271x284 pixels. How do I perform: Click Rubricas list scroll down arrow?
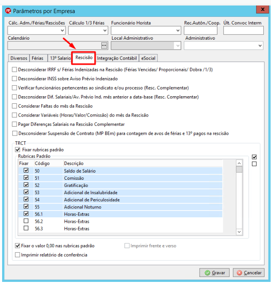pyautogui.click(x=239, y=232)
